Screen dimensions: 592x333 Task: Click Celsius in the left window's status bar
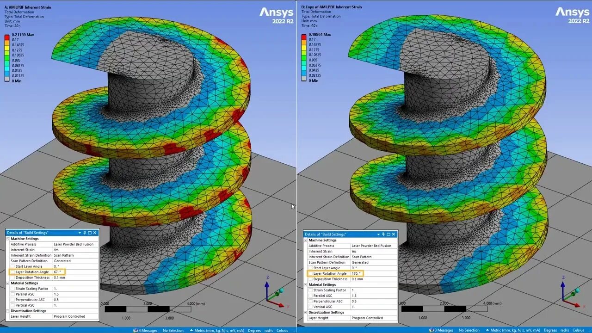coord(282,330)
